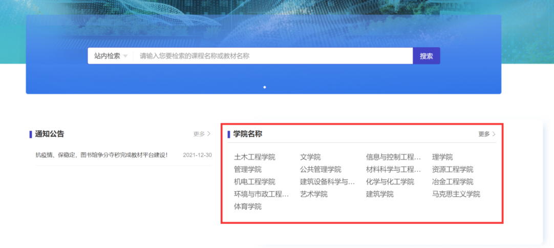The height and width of the screenshot is (248, 554).
Task: Open the 站内检索 search scope dropdown
Action: click(x=111, y=56)
